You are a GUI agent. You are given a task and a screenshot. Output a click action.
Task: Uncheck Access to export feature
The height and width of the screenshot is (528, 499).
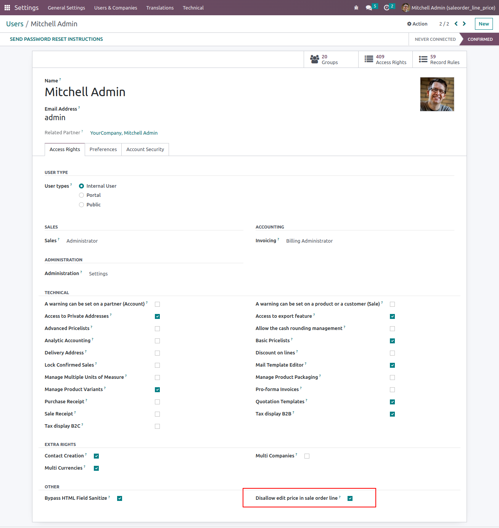(x=393, y=317)
